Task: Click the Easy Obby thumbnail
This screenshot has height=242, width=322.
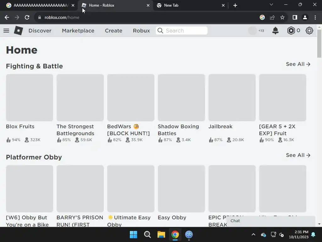Action: [181, 189]
